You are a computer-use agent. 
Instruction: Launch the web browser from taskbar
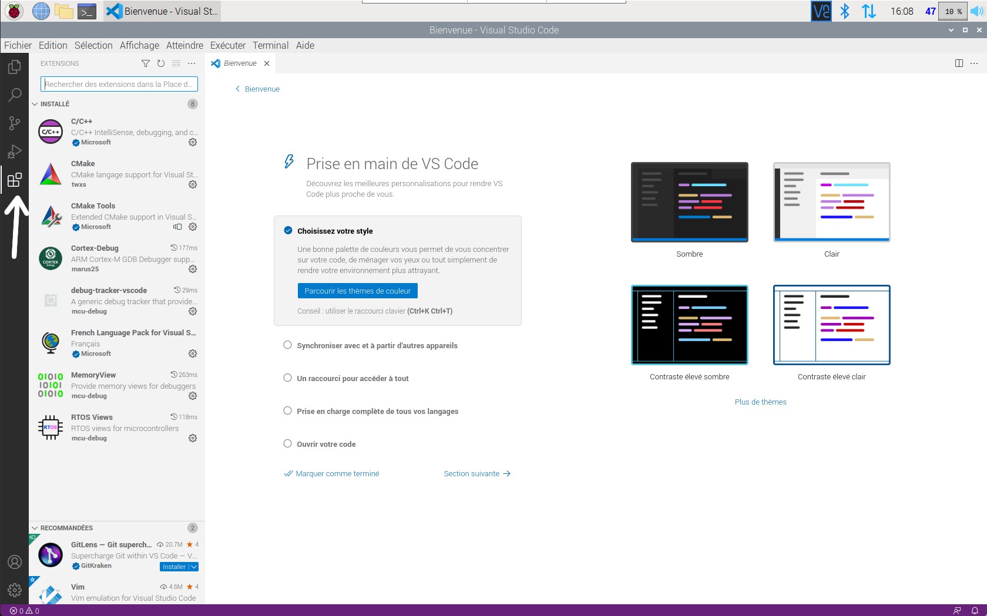point(41,11)
